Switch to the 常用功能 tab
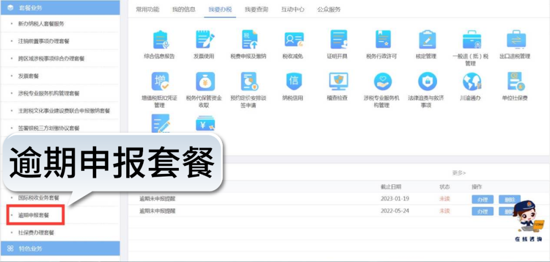550x262 pixels. (147, 10)
